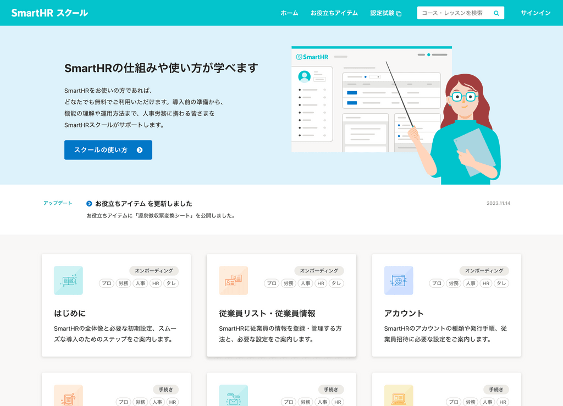Click the スクールの使い方 button
Image resolution: width=563 pixels, height=406 pixels.
108,149
